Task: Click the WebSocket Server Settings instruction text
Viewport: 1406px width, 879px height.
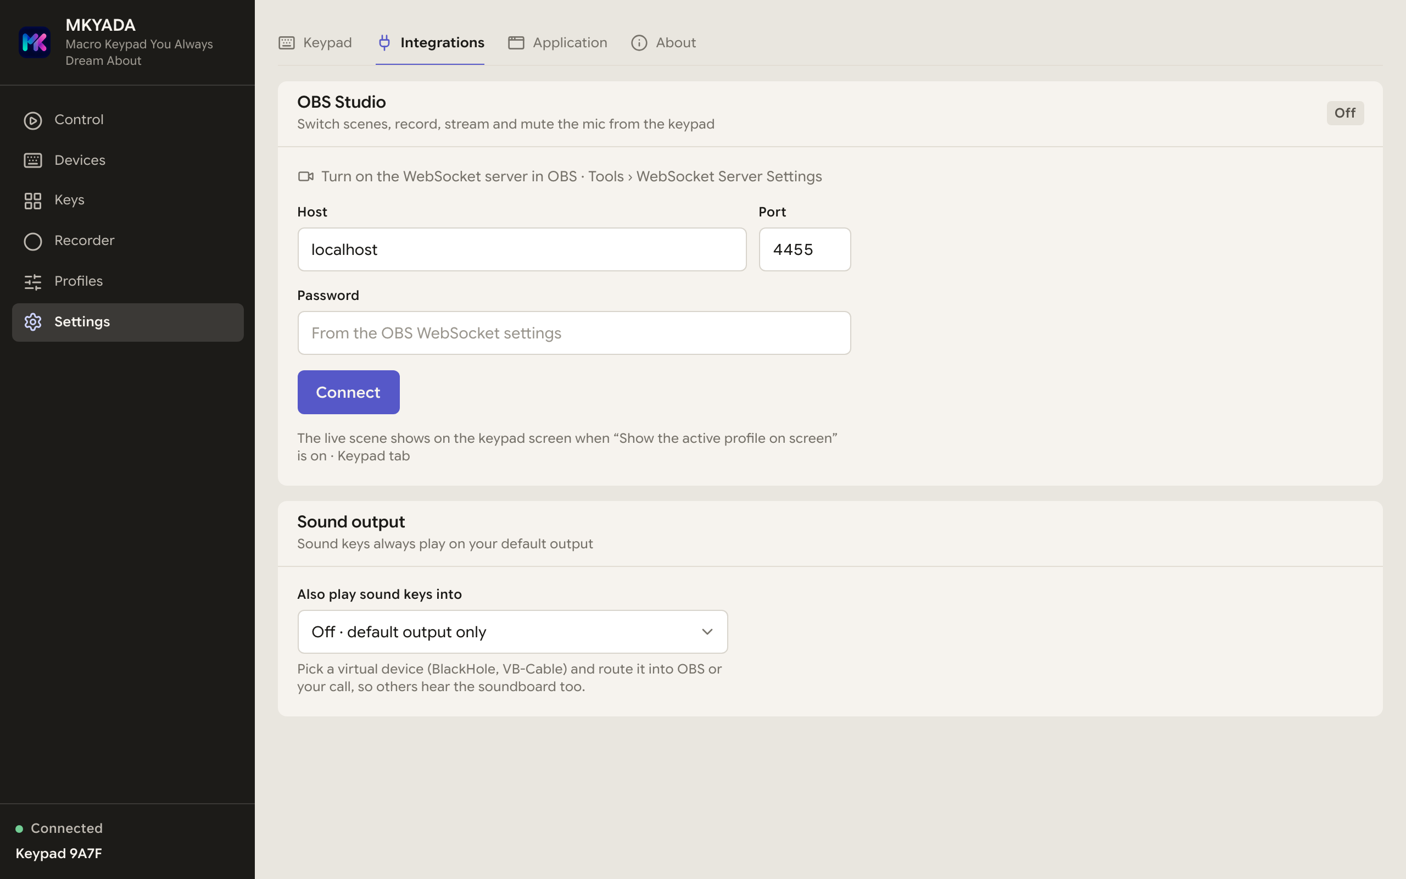Action: [572, 176]
